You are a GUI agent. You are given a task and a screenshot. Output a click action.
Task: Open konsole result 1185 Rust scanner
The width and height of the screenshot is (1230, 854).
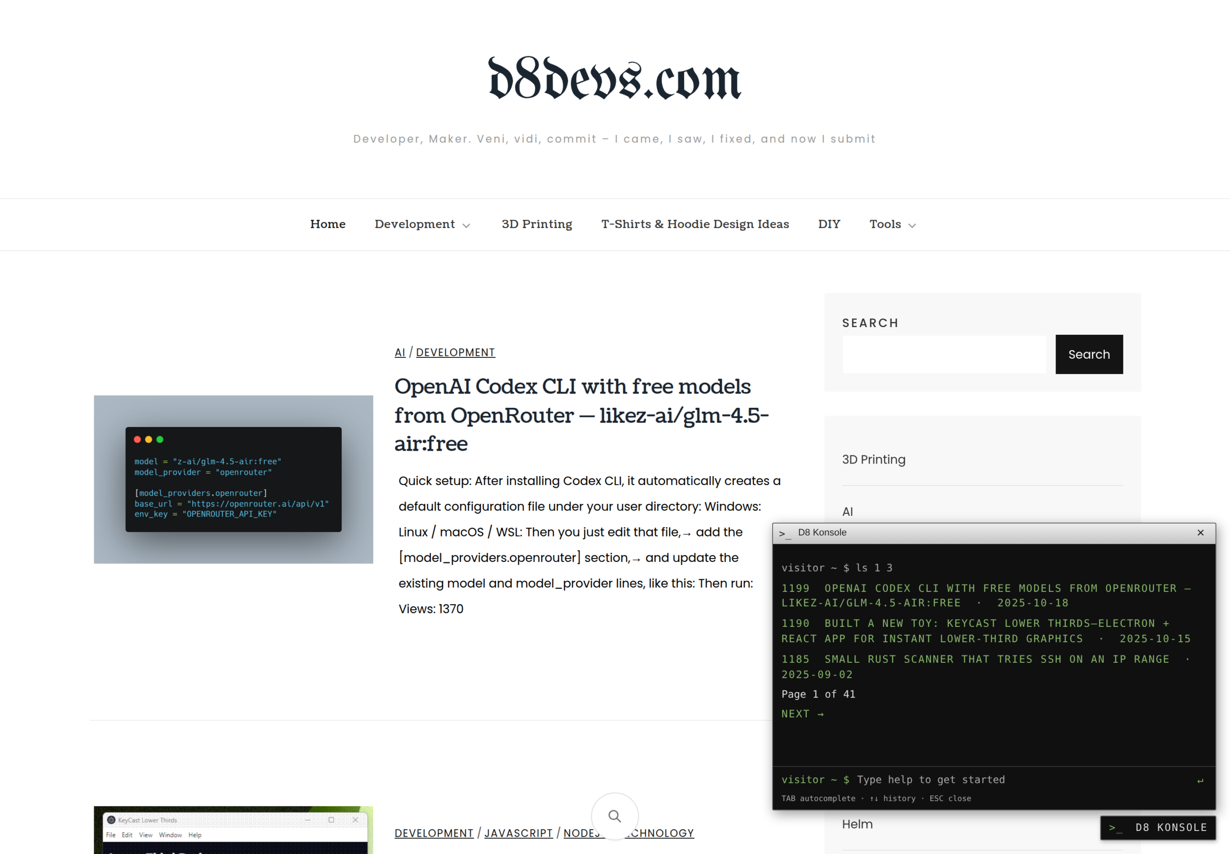986,667
